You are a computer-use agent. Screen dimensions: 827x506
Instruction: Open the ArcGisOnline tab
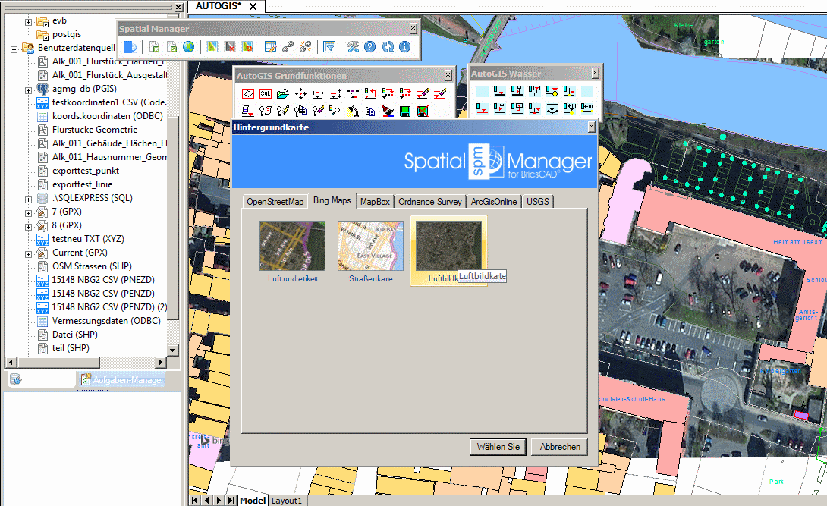(x=494, y=202)
